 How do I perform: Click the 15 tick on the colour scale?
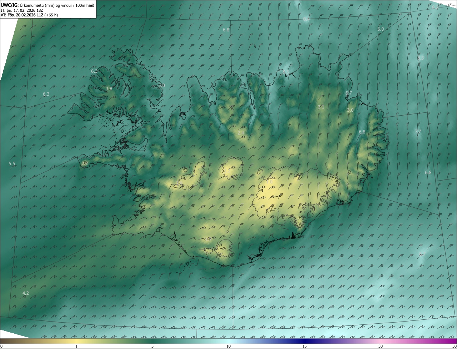305,346
